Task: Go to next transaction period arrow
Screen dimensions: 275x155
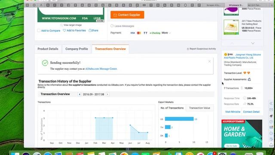Action: pos(107,94)
